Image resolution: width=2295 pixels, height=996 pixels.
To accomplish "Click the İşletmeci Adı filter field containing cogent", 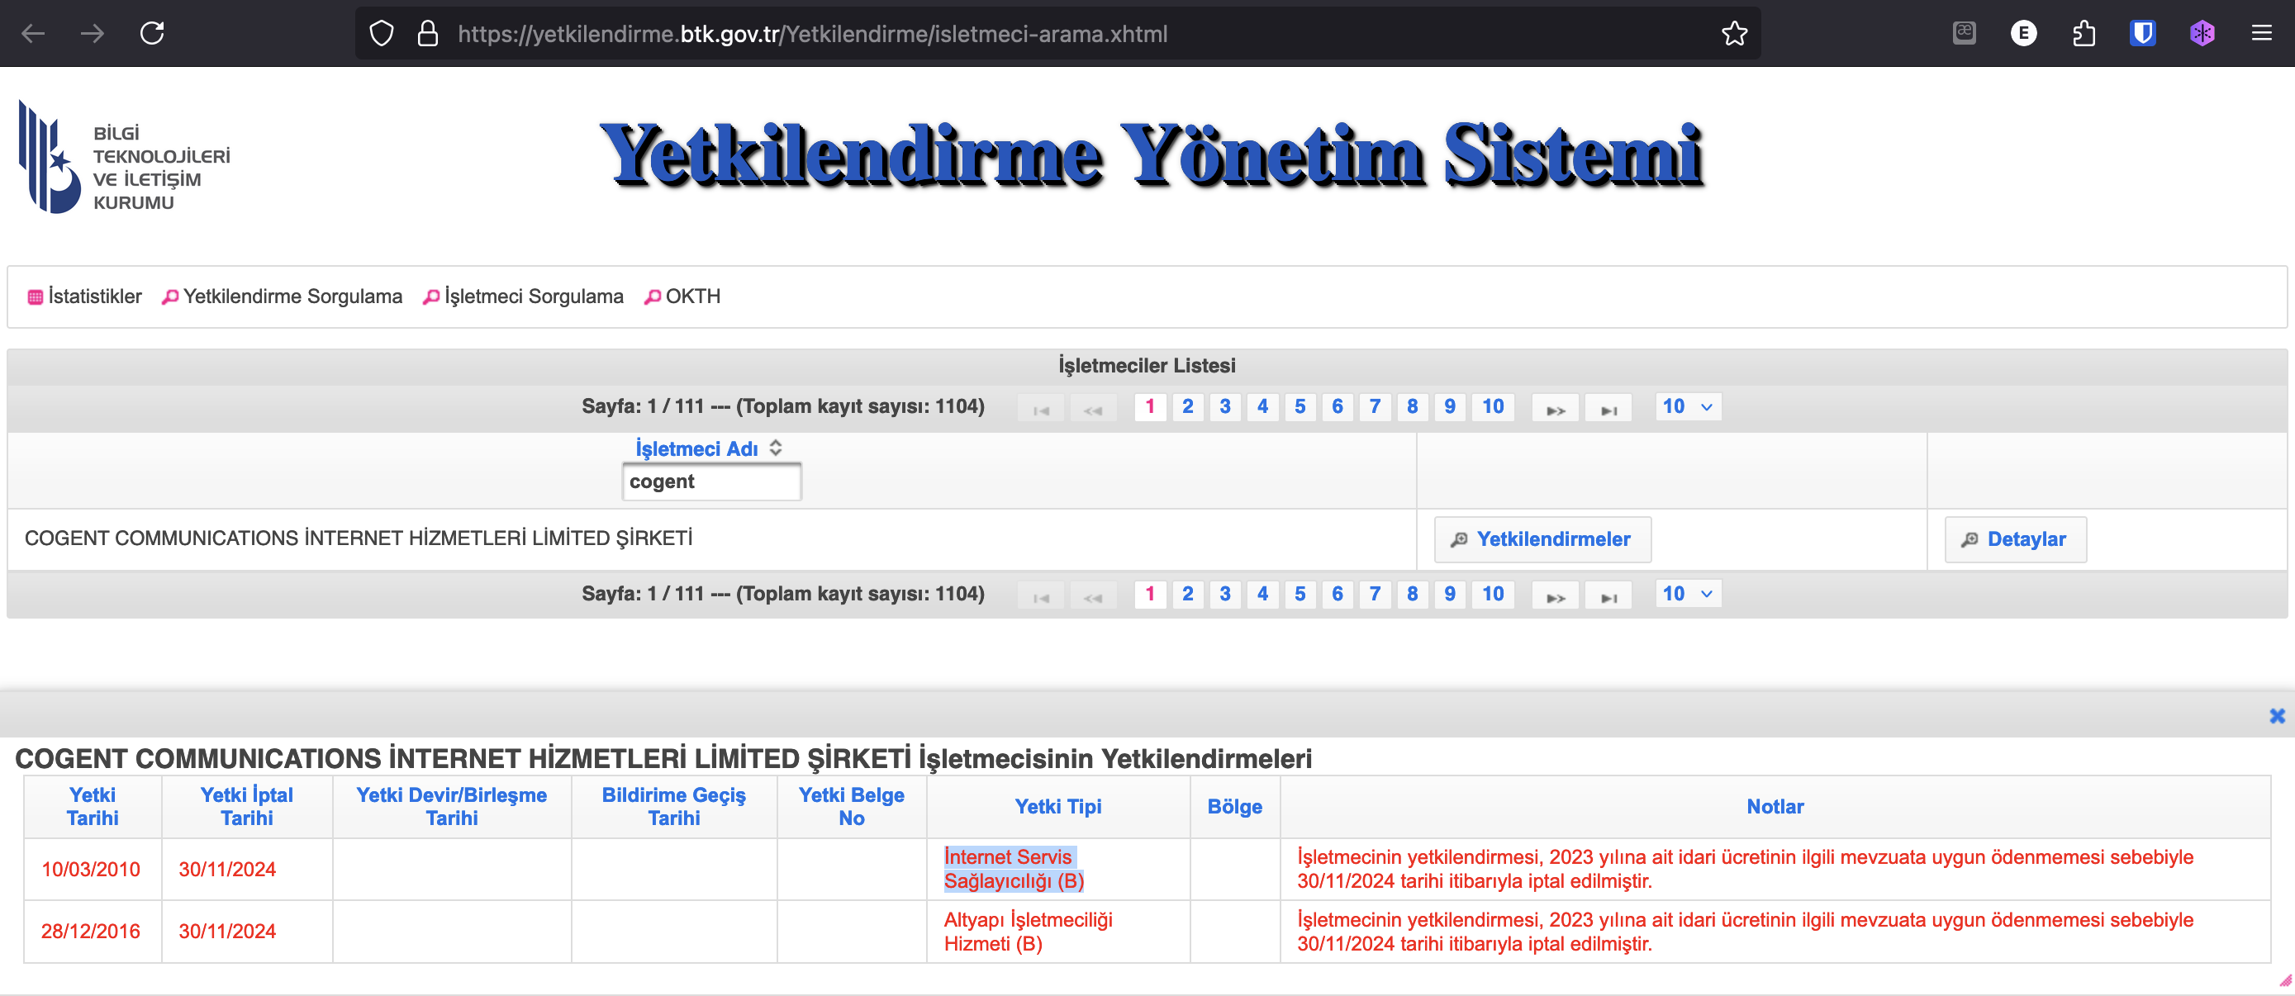I will 711,481.
